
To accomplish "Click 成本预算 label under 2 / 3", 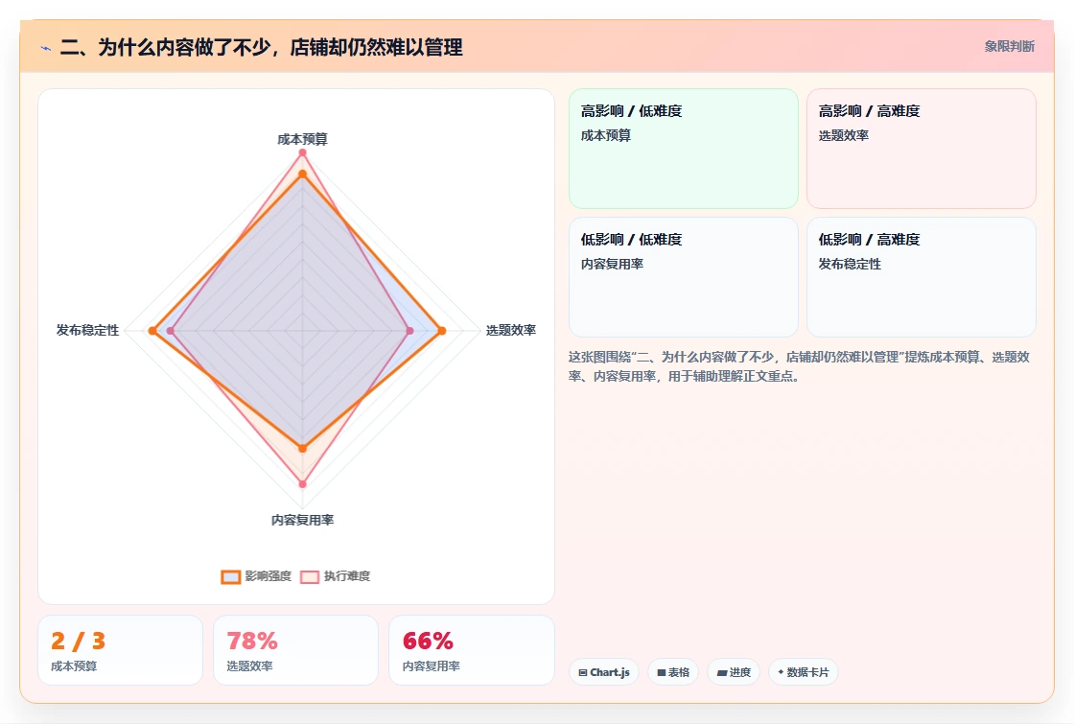I will click(74, 666).
